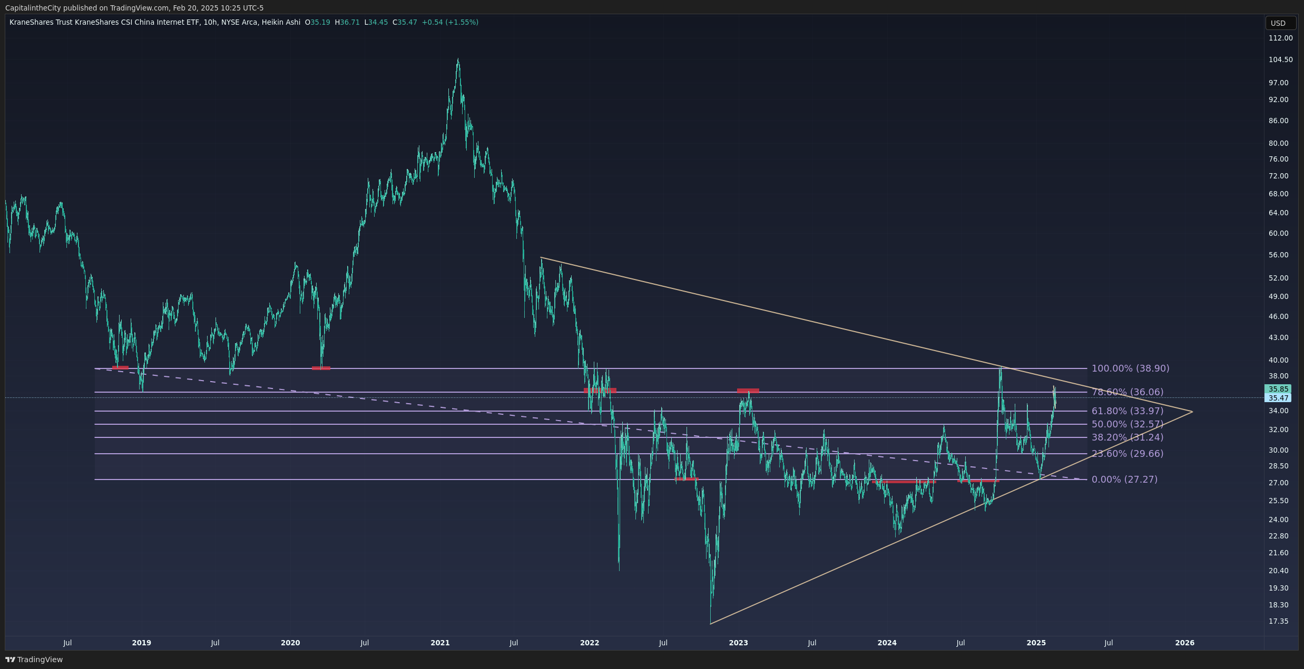Click the 78.60% (36.06) Fibonacci label

click(x=1127, y=392)
